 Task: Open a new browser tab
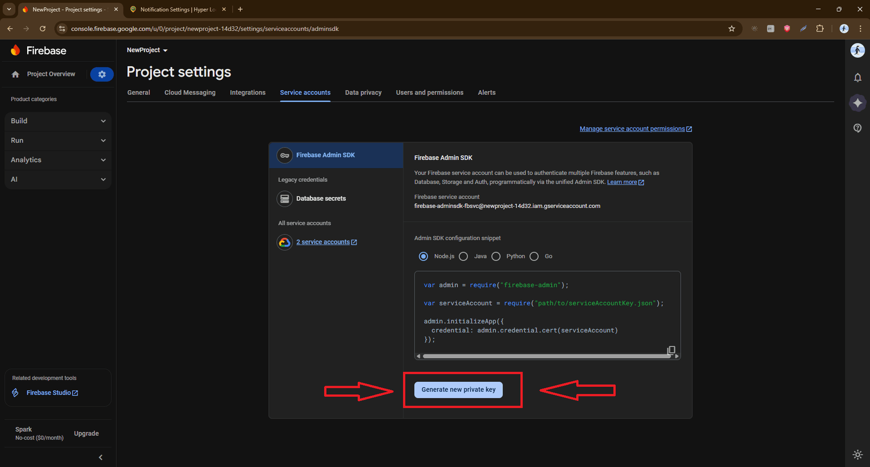(240, 9)
